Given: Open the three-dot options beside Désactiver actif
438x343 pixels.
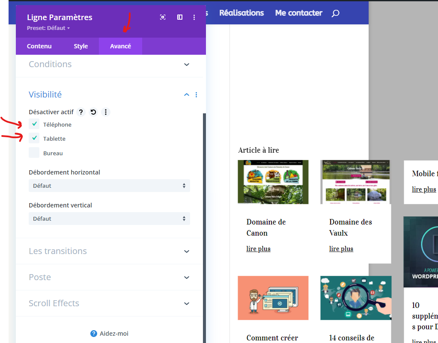Looking at the screenshot, I should [105, 112].
